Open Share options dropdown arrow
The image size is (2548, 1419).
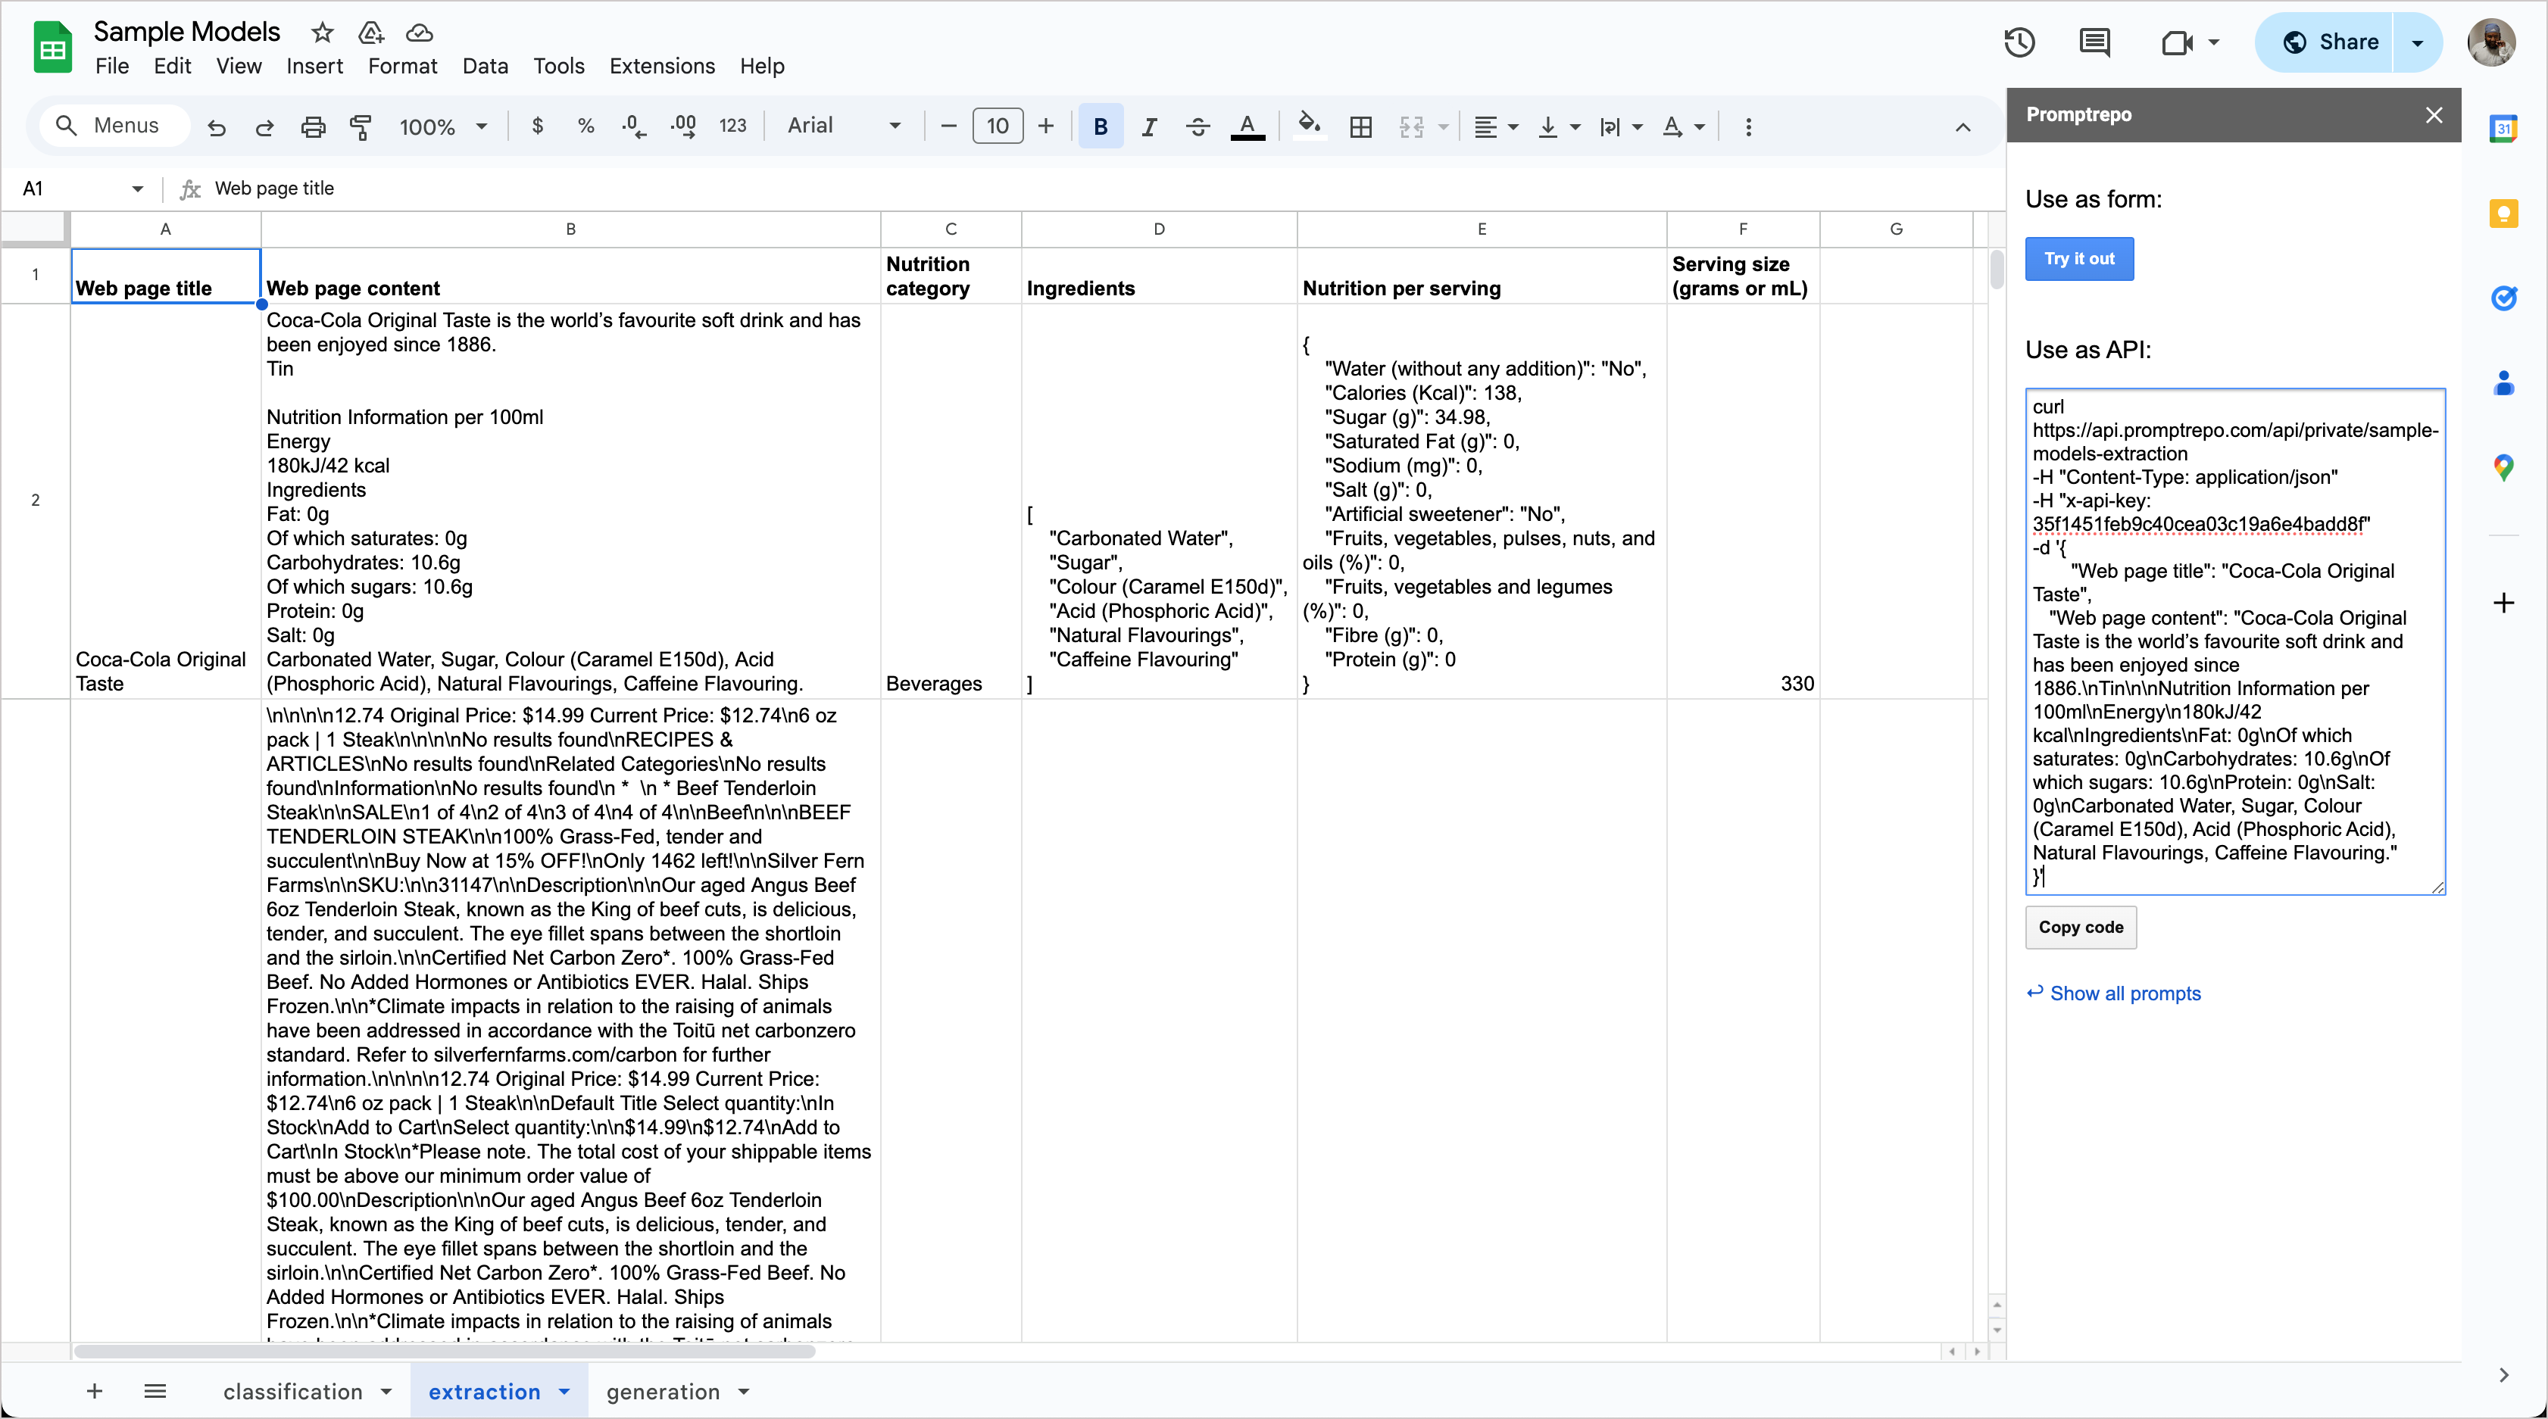(2418, 42)
